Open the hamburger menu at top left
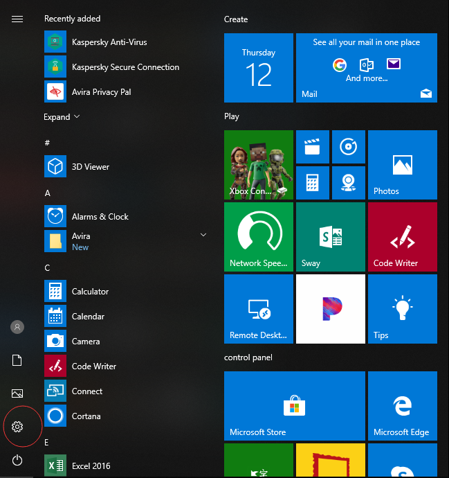This screenshot has width=449, height=478. coord(17,19)
